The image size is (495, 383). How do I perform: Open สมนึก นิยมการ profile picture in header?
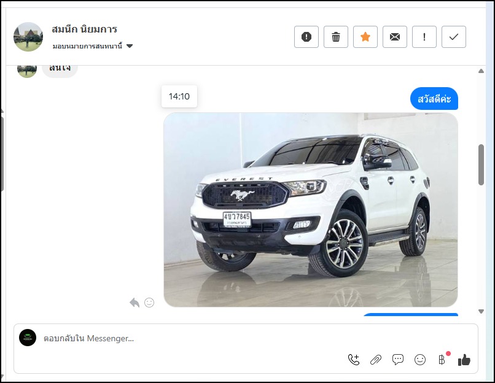28,37
